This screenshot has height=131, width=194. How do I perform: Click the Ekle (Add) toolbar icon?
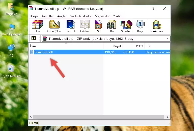click(x=37, y=26)
